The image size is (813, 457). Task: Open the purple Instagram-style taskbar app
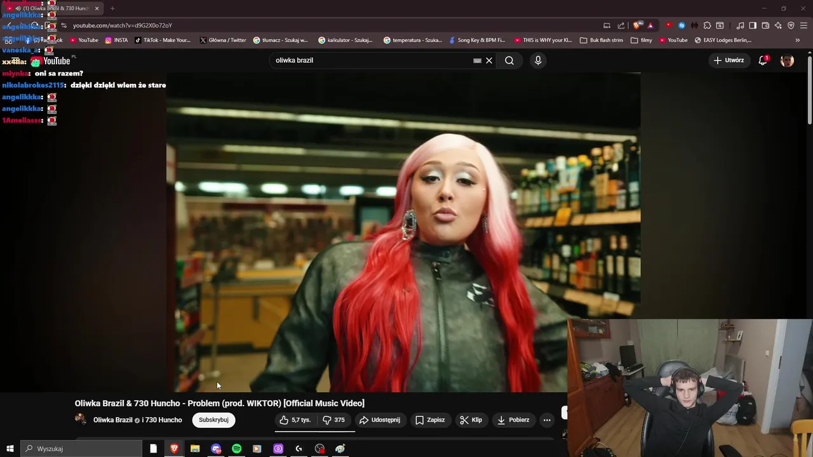tap(278, 449)
